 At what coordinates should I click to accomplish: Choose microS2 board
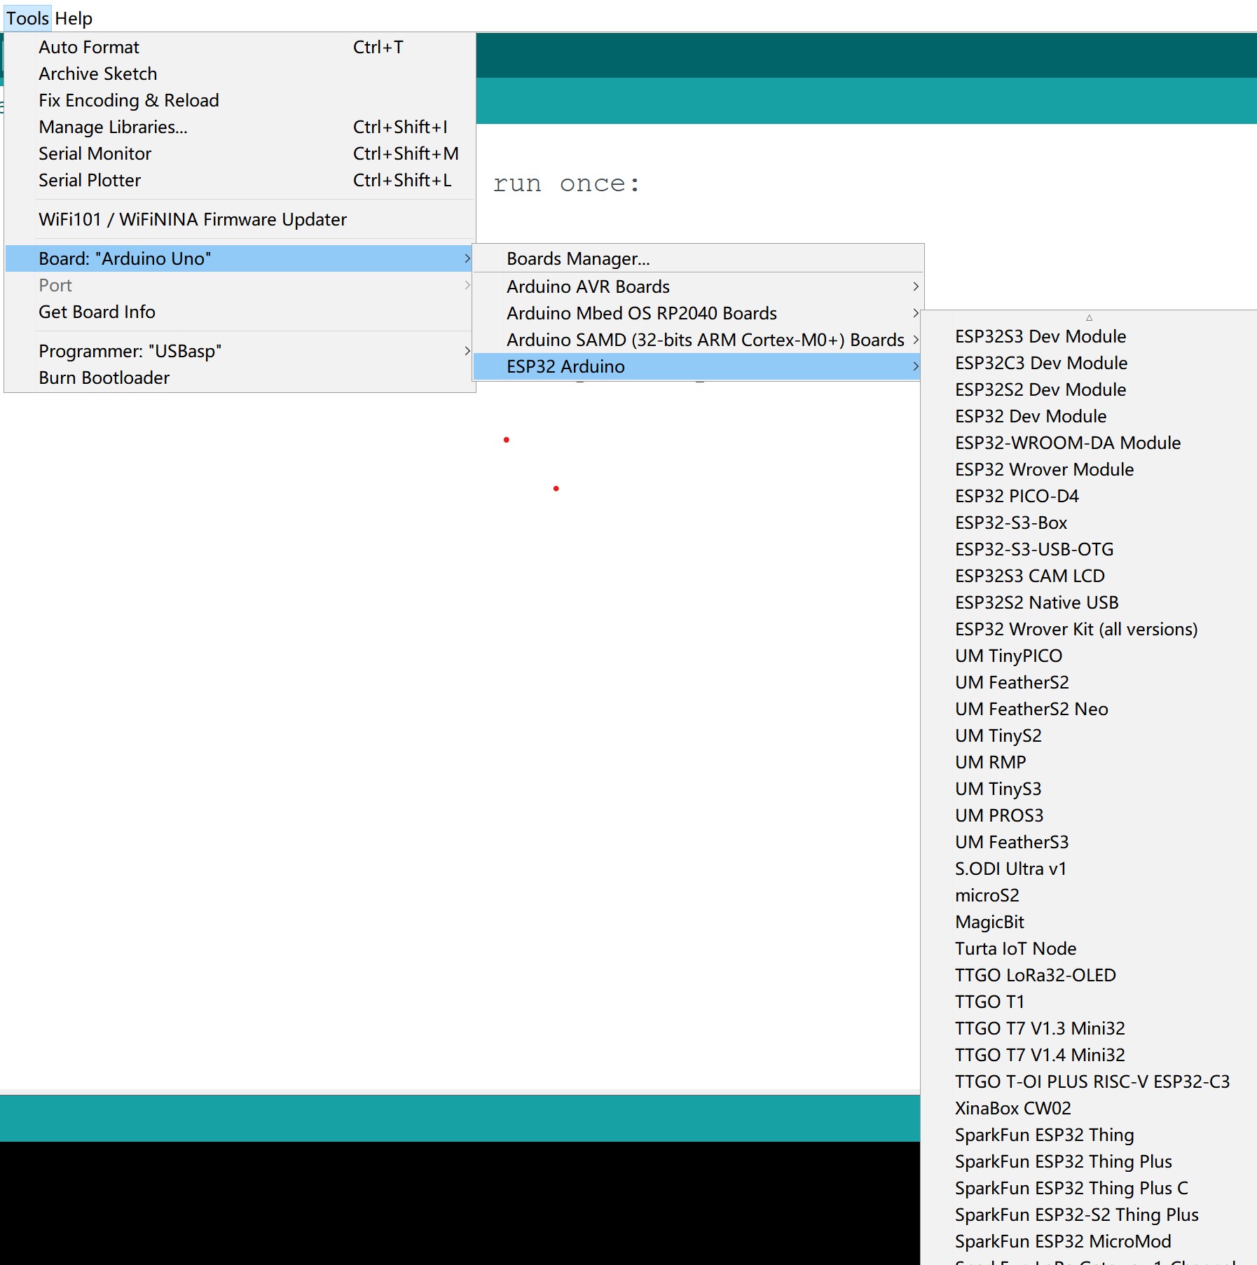pyautogui.click(x=1089, y=895)
